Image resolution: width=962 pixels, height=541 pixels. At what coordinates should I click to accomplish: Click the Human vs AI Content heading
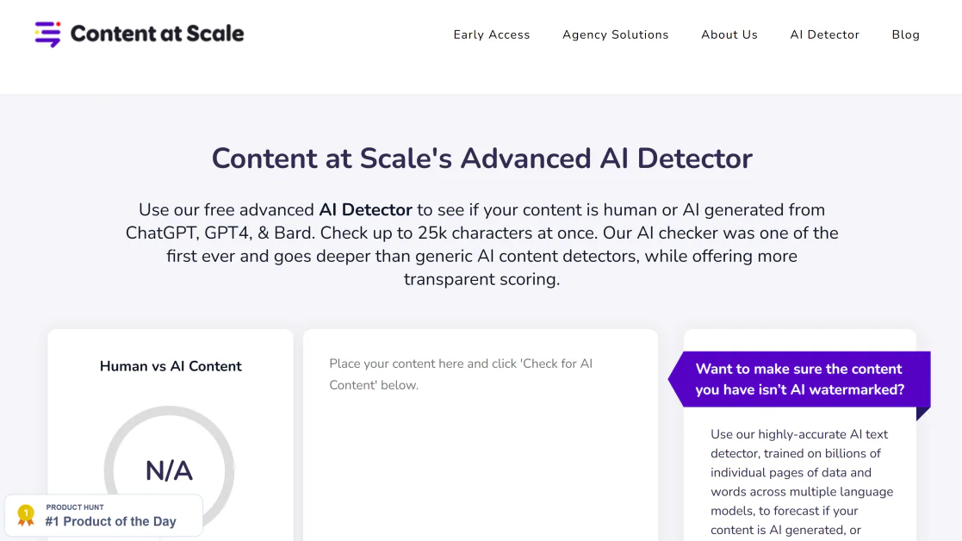click(x=171, y=366)
